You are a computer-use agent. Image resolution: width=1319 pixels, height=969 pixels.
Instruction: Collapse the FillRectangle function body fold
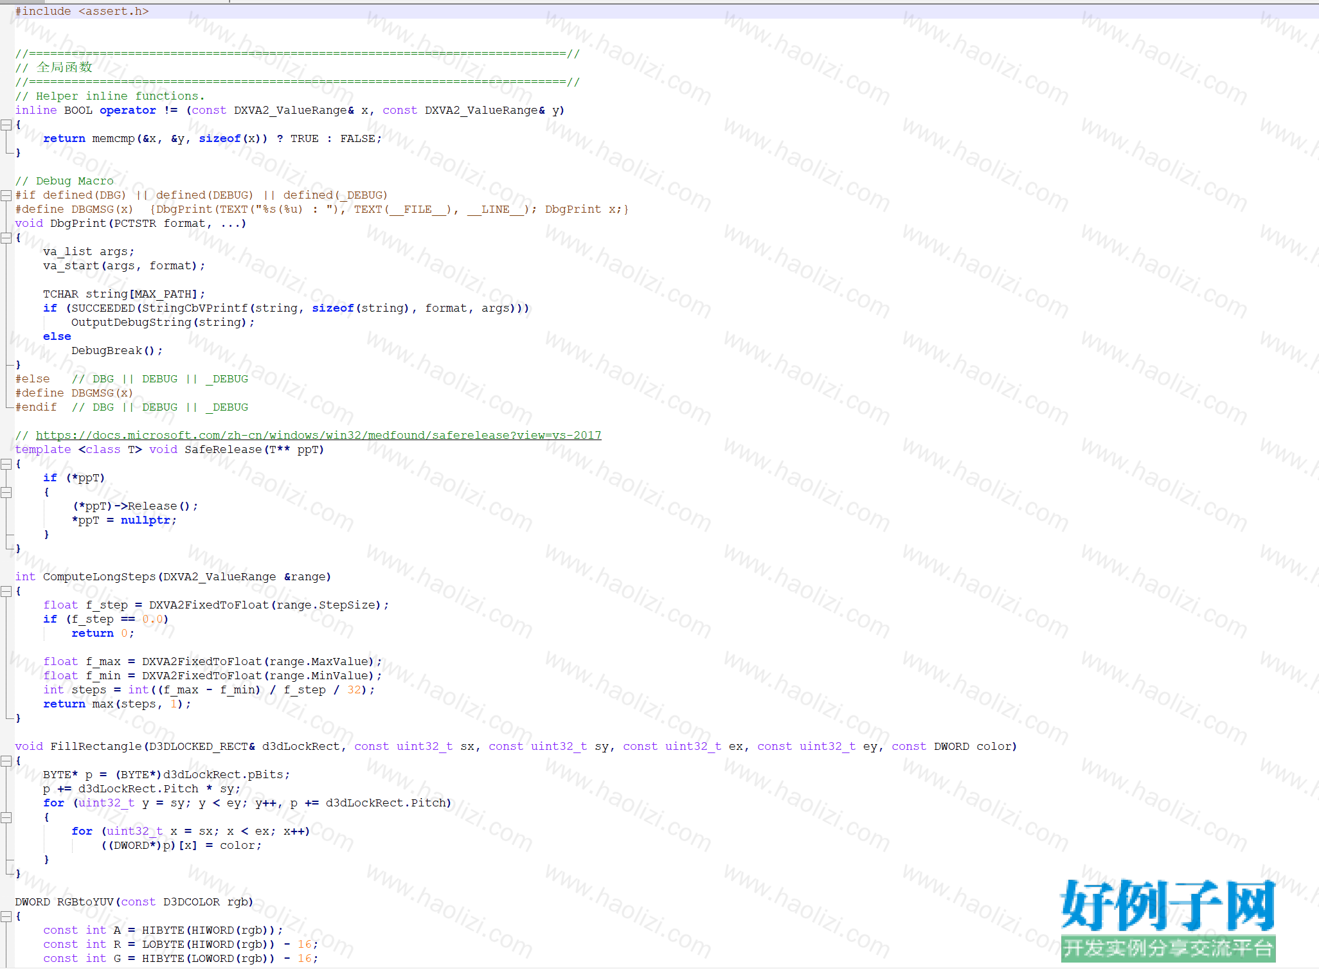coord(6,761)
